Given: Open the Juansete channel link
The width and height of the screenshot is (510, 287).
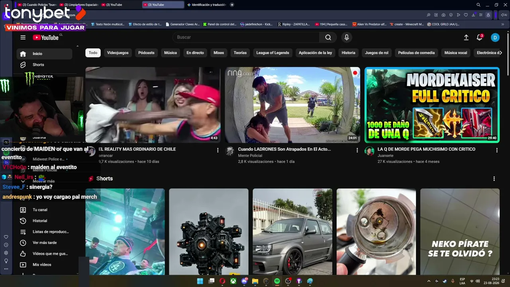Looking at the screenshot, I should [385, 155].
